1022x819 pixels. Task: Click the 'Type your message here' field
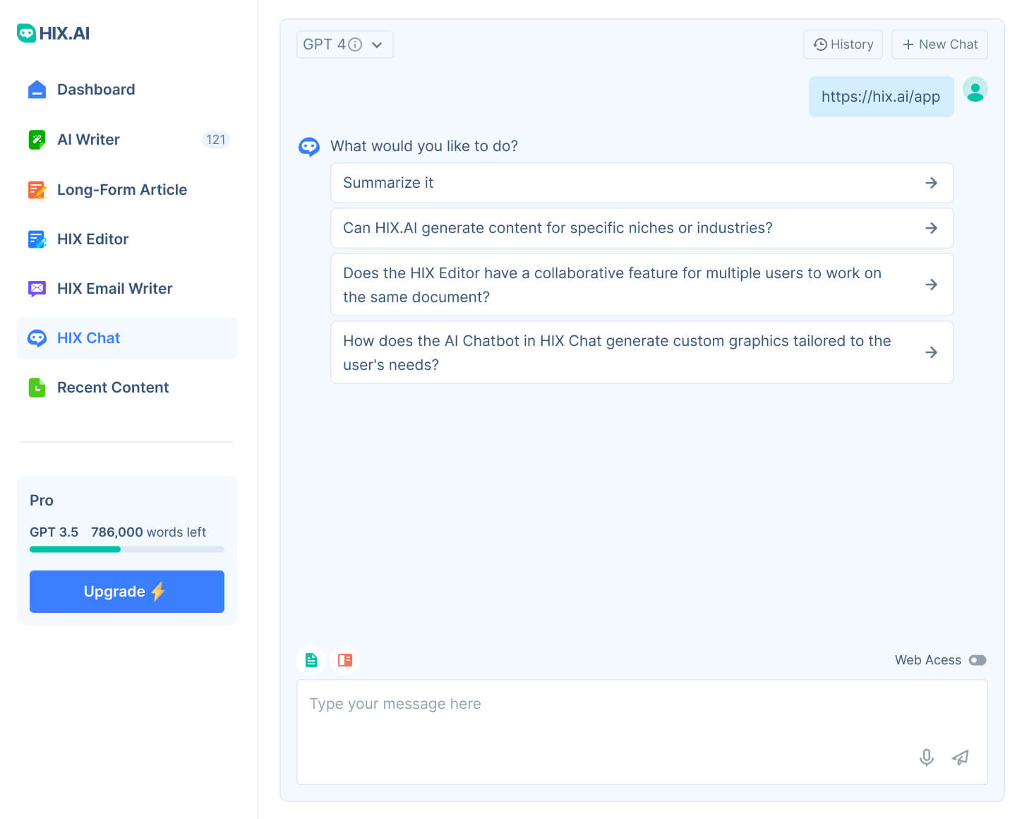pos(642,732)
